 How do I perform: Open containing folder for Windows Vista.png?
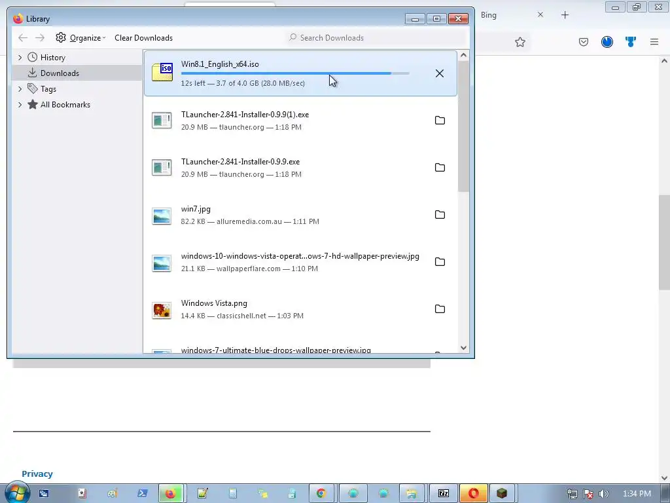440,309
